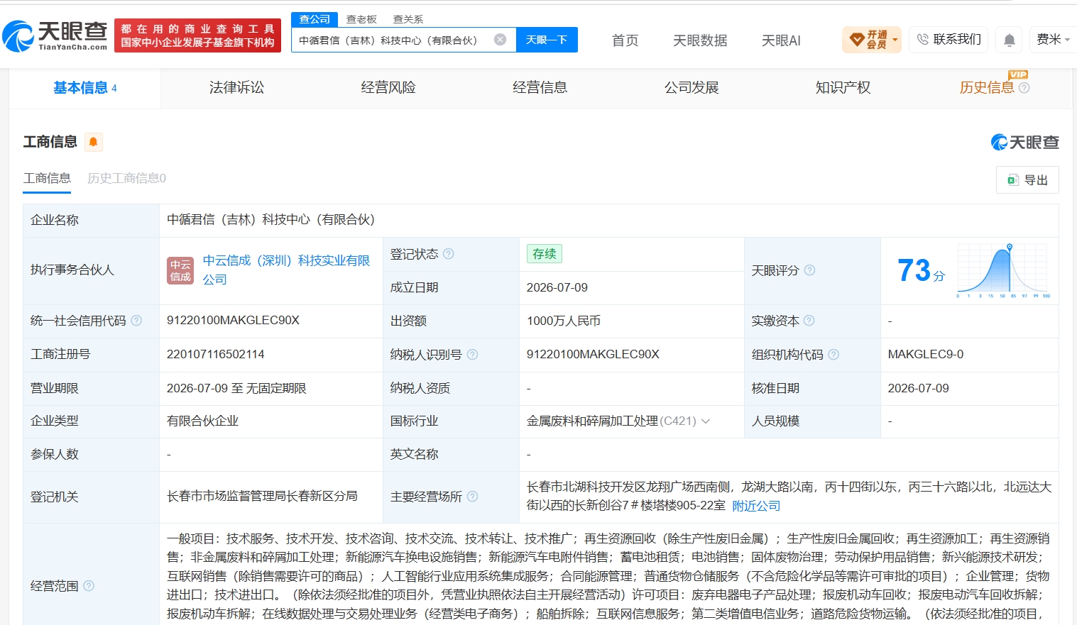Viewport: 1077px width, 625px height.
Task: Click help icon next to 主要经营场所
Action: click(473, 497)
